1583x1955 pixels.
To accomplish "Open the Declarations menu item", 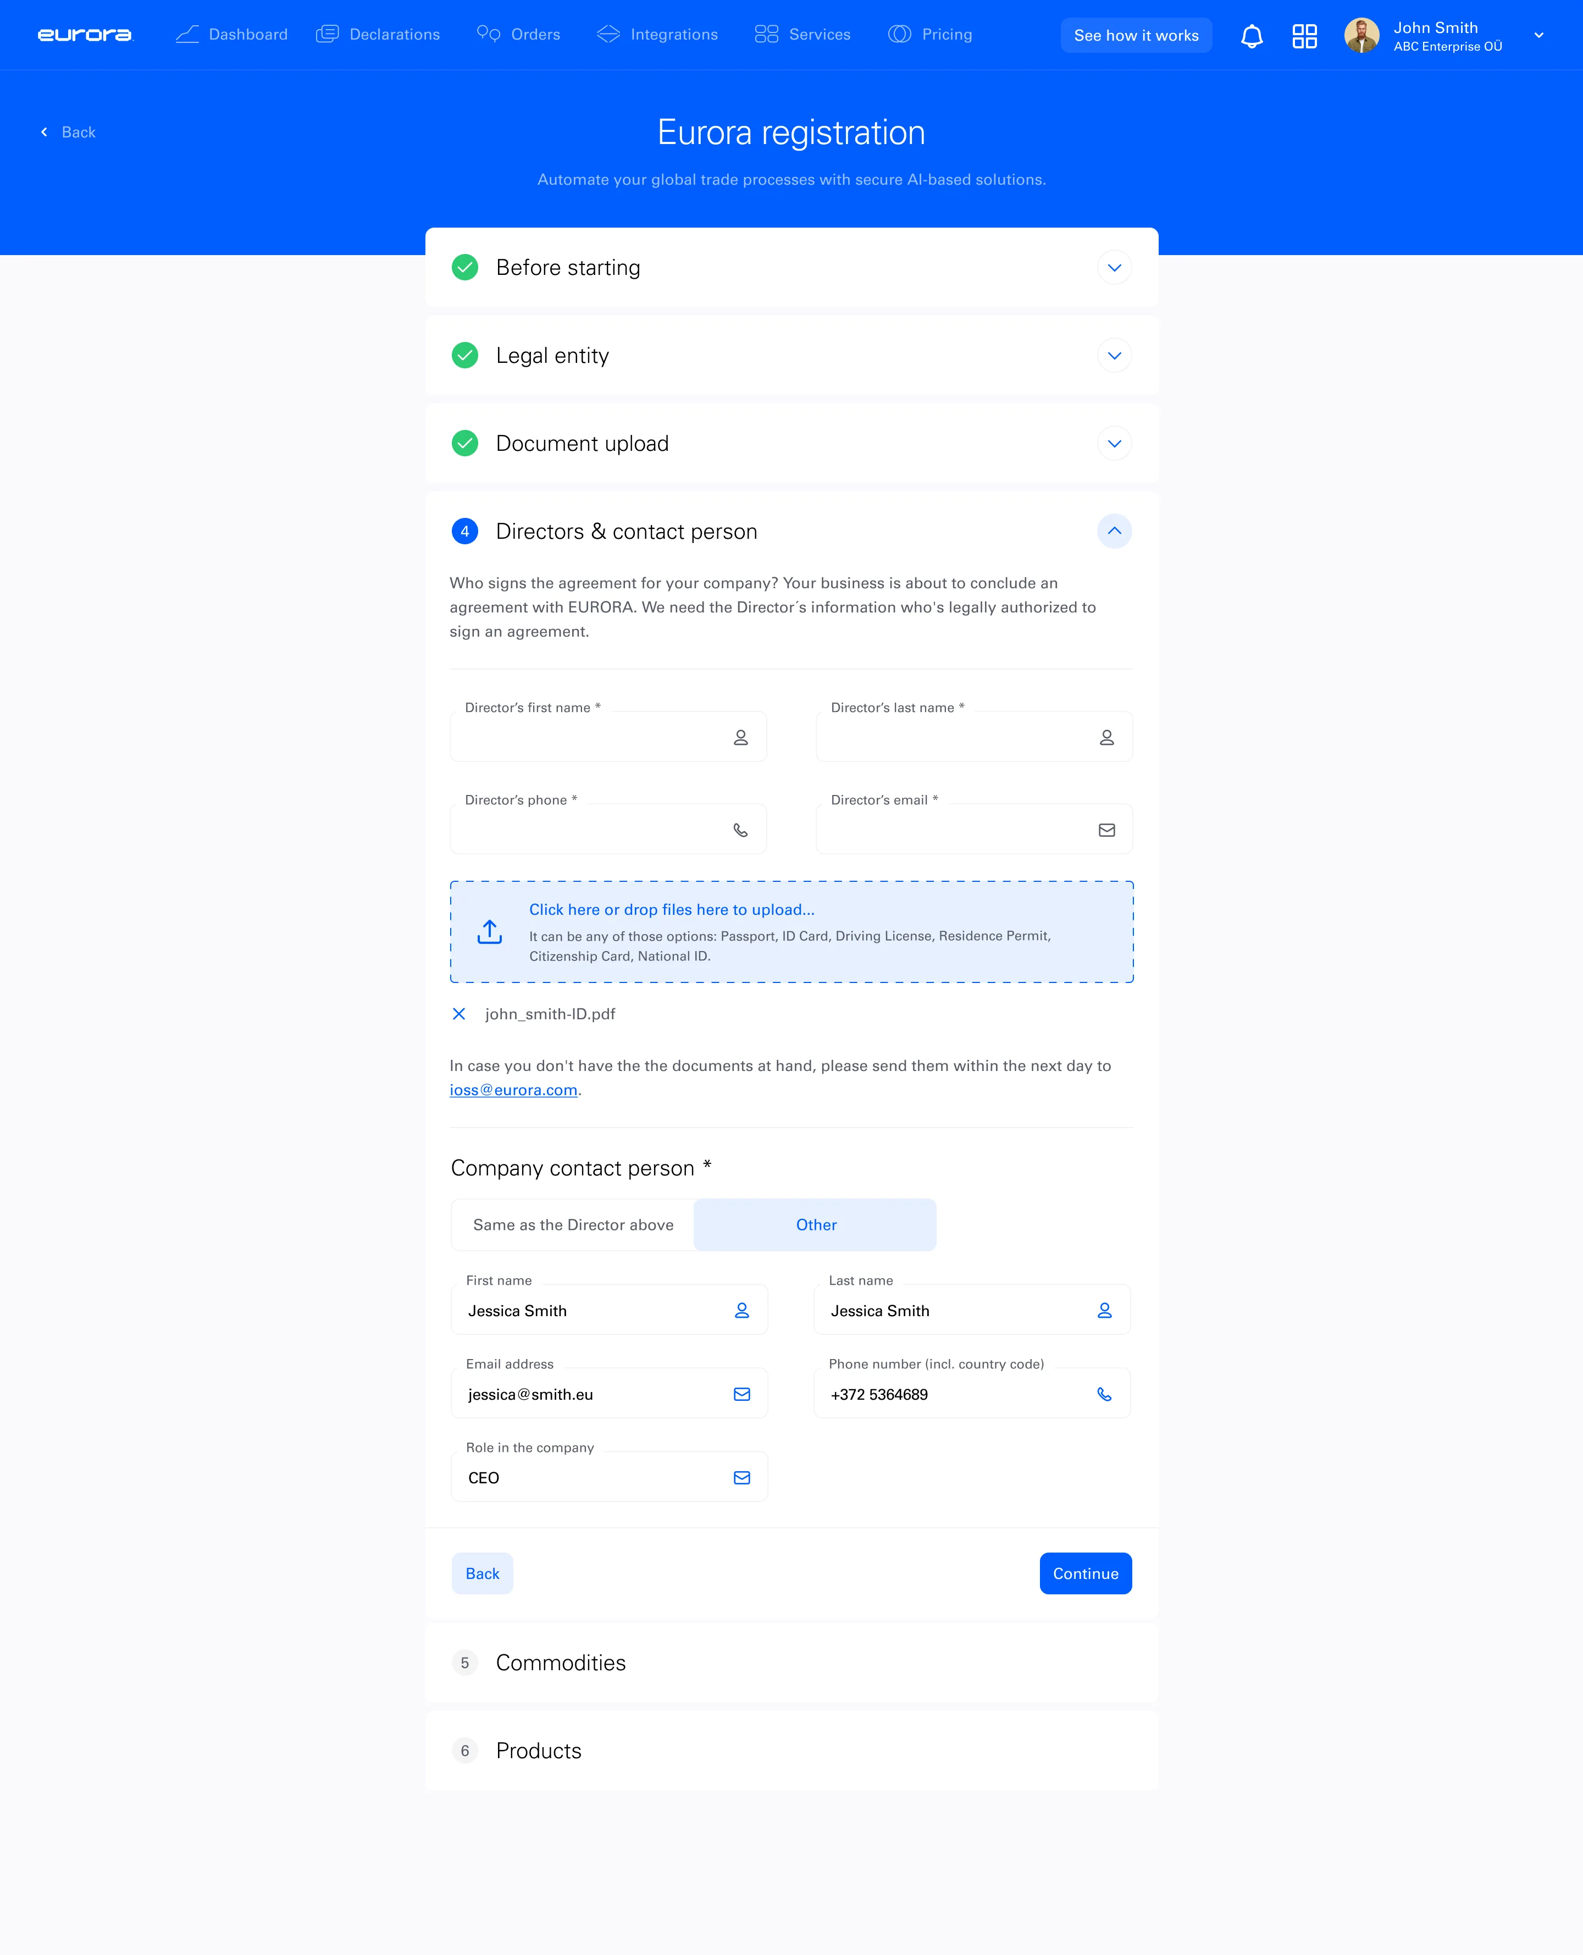I will coord(378,35).
